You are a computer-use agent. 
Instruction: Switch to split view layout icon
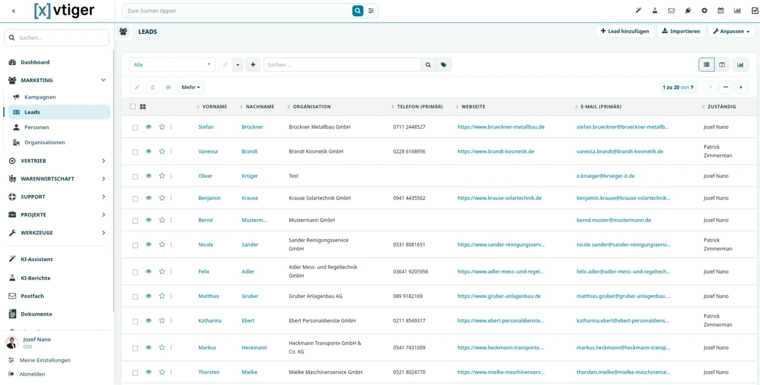pos(722,65)
